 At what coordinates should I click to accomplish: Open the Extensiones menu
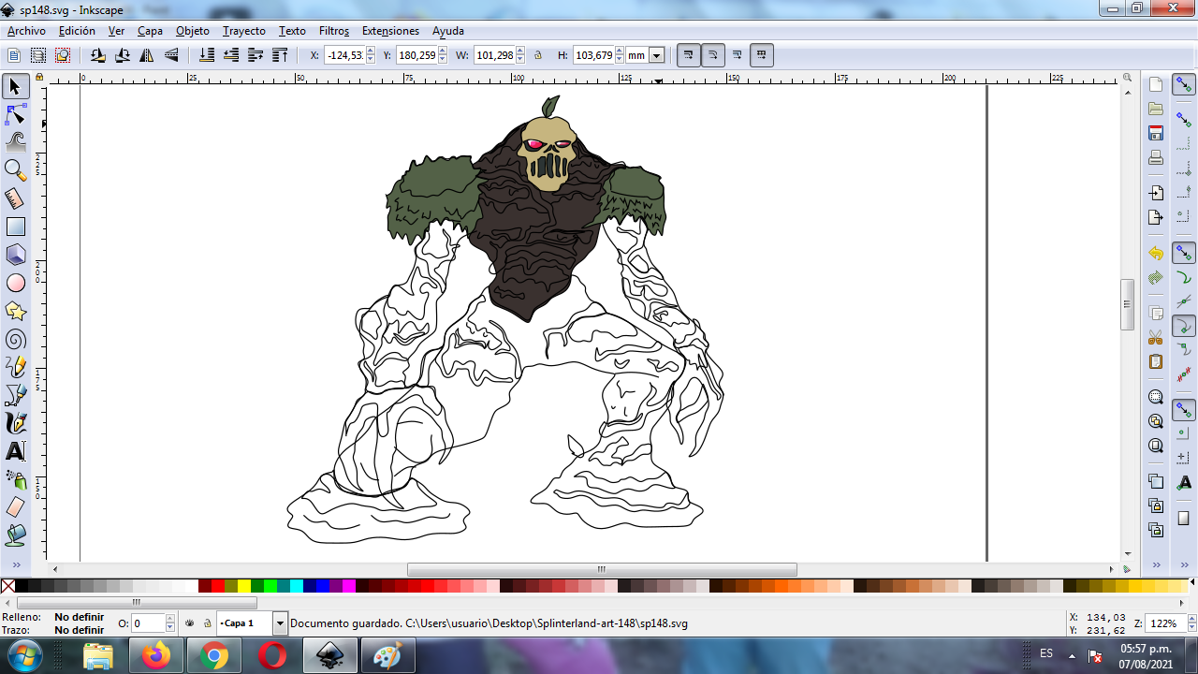[x=390, y=31]
